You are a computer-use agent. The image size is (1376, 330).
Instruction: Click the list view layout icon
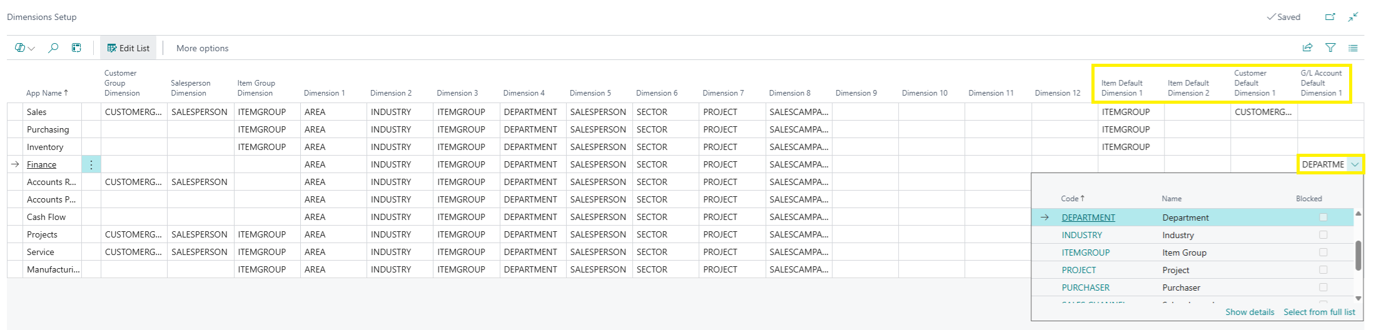click(1353, 47)
